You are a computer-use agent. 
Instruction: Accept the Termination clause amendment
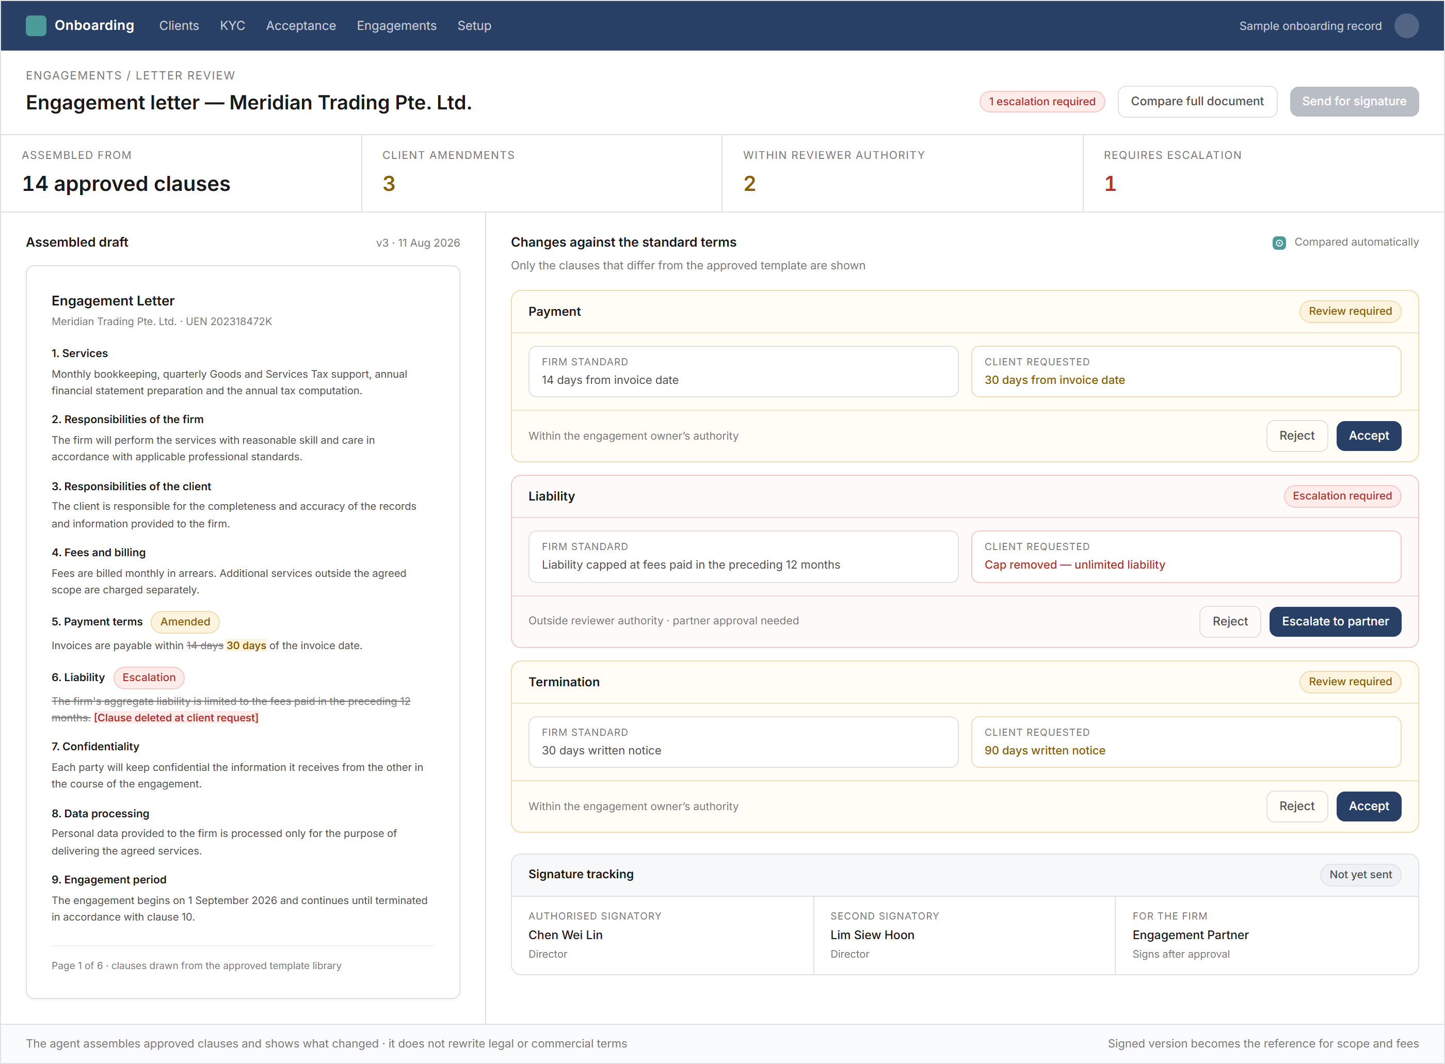[x=1368, y=807]
